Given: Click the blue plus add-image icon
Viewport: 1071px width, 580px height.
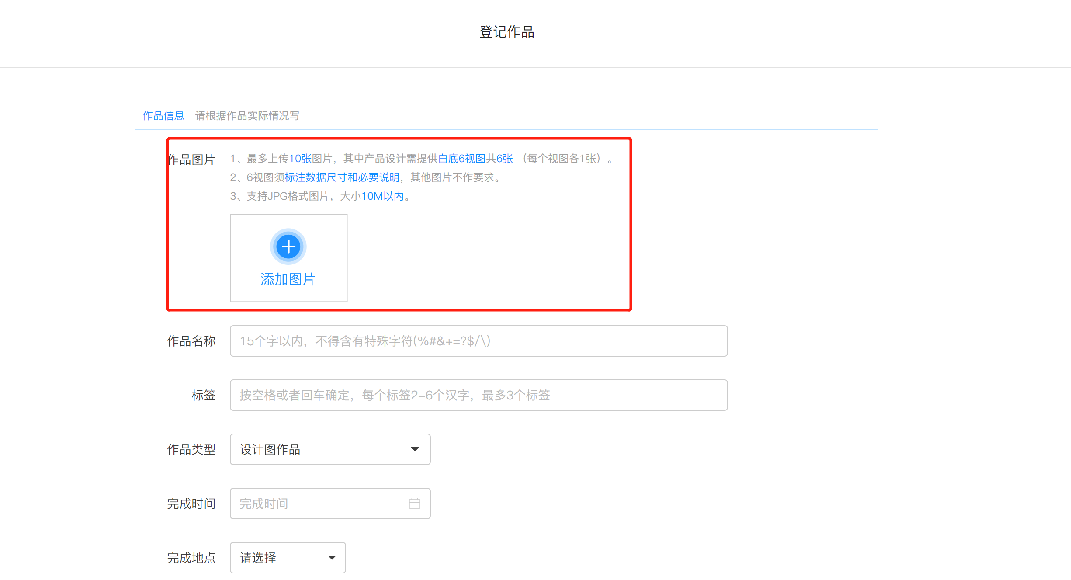Looking at the screenshot, I should click(288, 247).
